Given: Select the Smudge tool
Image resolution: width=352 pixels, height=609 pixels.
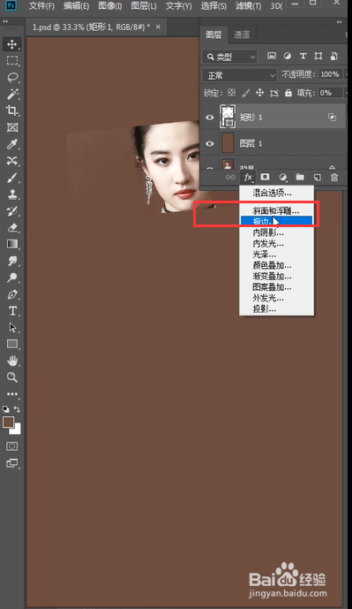Looking at the screenshot, I should (12, 261).
